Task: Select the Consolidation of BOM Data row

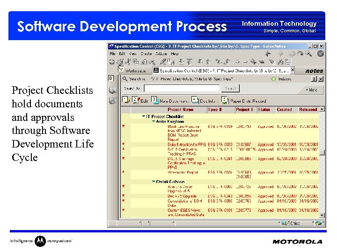Action: coord(220,203)
